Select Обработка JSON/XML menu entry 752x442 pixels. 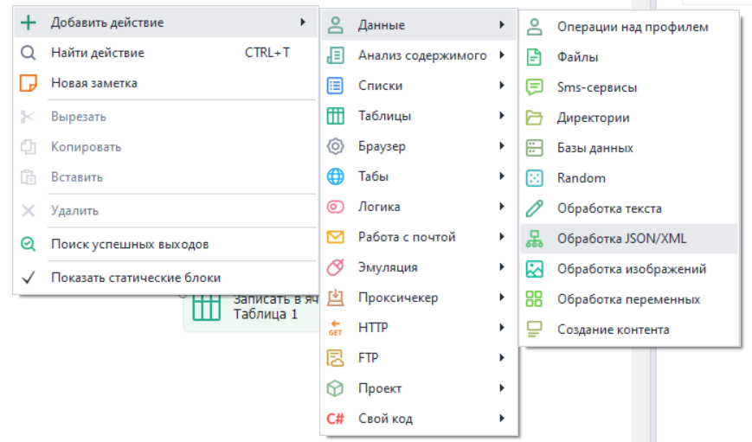tap(621, 239)
